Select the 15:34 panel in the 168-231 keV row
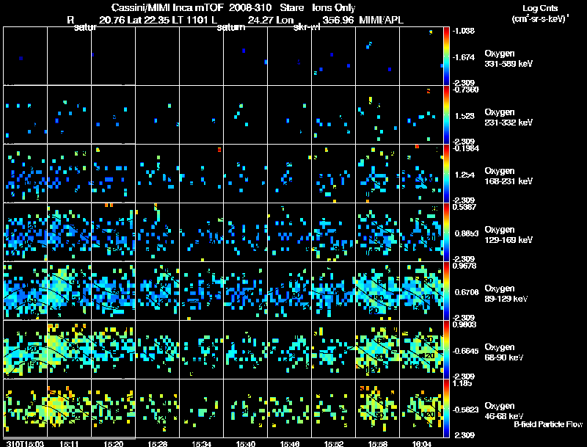The width and height of the screenshot is (587, 447). (201, 173)
